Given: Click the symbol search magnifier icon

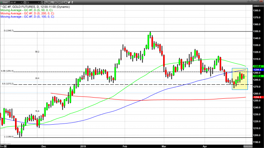Looking at the screenshot, I should 25,2.
